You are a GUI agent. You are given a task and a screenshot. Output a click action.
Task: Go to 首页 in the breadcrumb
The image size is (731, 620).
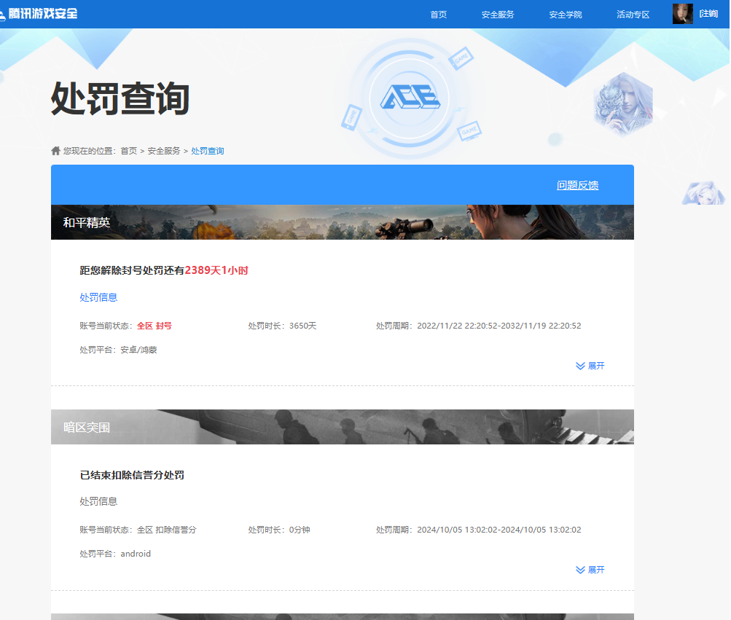[x=129, y=151]
